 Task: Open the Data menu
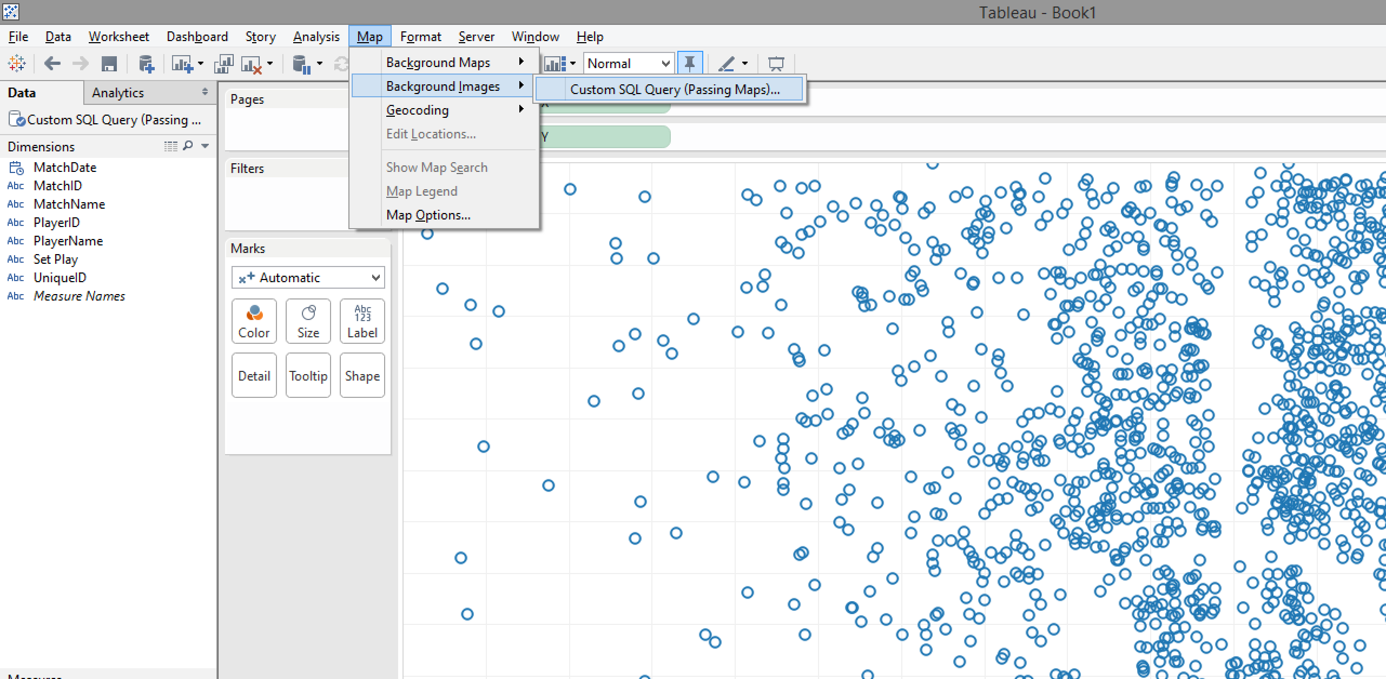[x=58, y=37]
